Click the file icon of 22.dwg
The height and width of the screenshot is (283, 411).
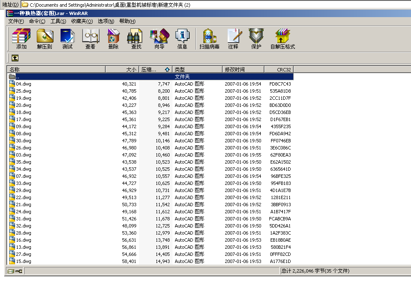(x=12, y=197)
